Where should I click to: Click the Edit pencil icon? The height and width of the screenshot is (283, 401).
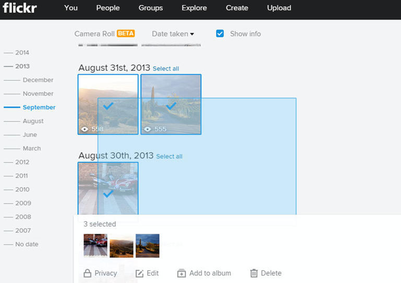point(139,273)
